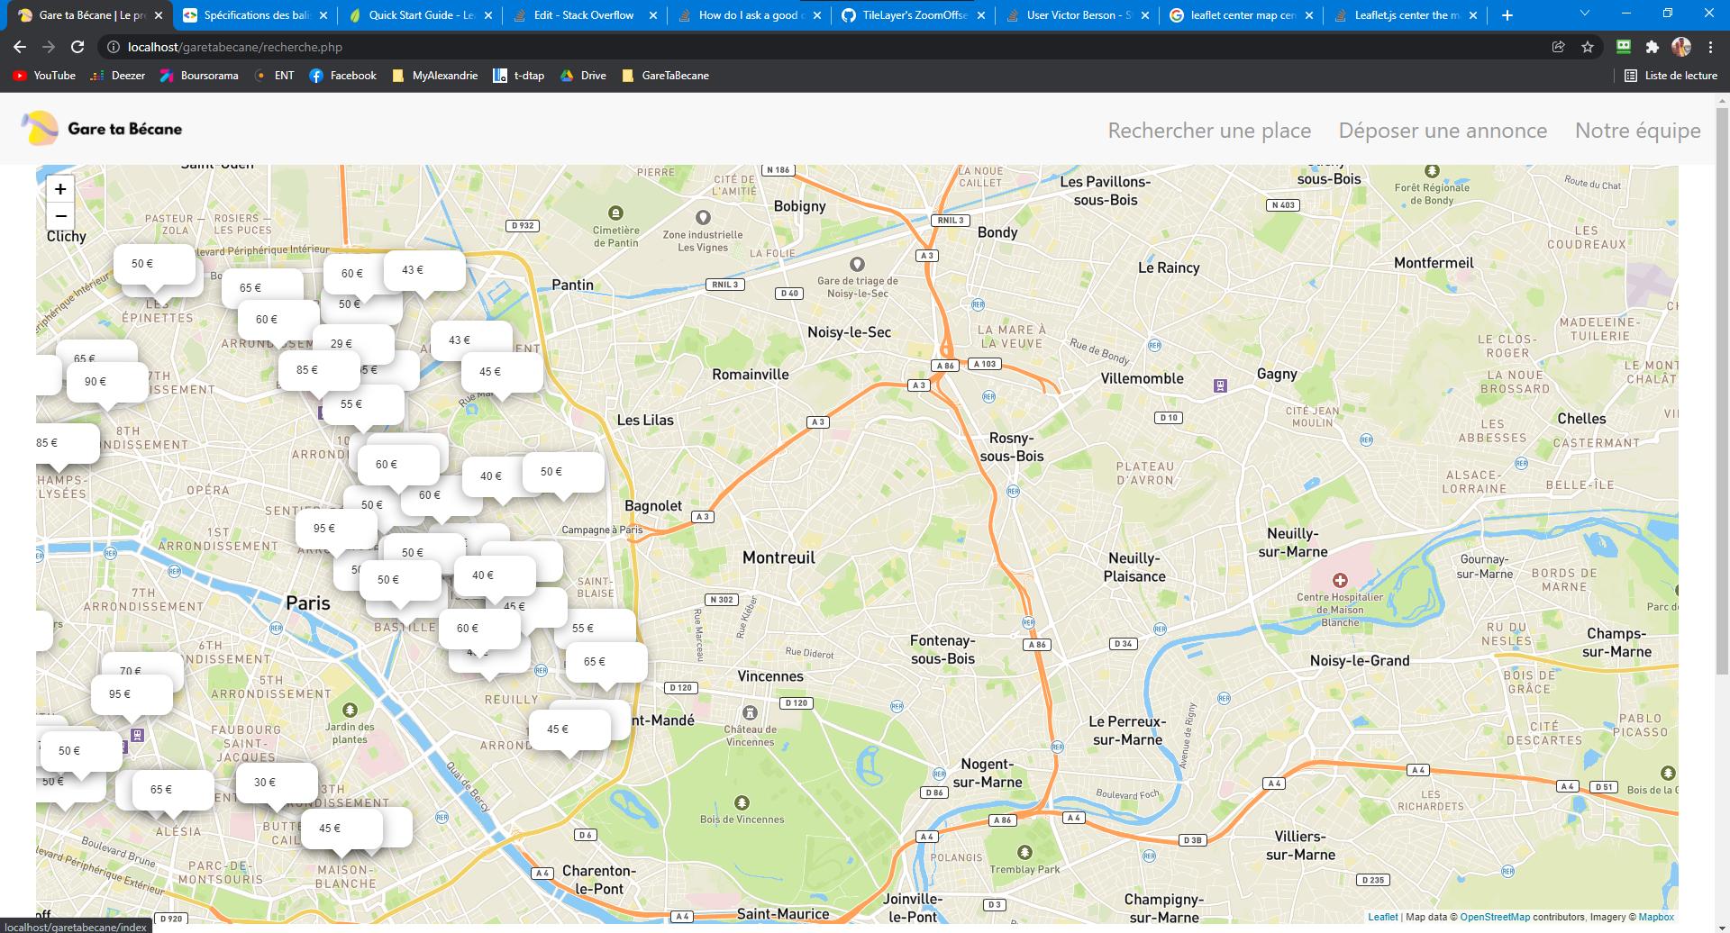Select the 95 € marker near 1st arrondissement
This screenshot has height=933, width=1730.
(x=336, y=529)
